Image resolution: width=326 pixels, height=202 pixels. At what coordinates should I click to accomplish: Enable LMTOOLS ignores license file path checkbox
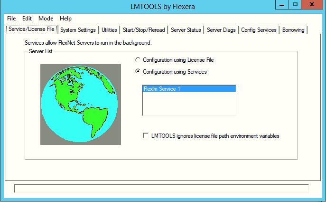click(146, 136)
